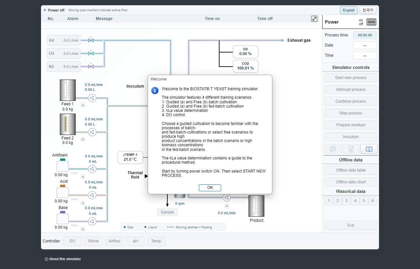Open the pH controller panel
Viewport: 420px width, 269px height.
[135, 241]
